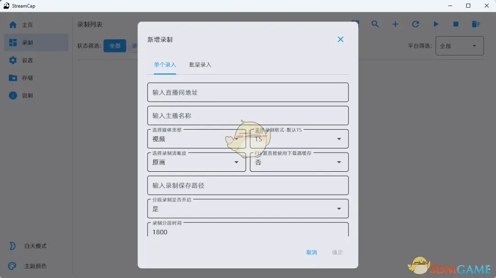The height and width of the screenshot is (278, 496).
Task: Click the 取消 cancel button
Action: pyautogui.click(x=312, y=252)
